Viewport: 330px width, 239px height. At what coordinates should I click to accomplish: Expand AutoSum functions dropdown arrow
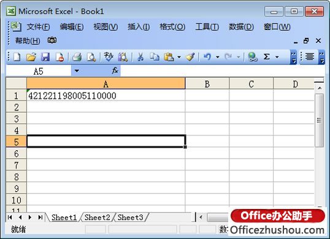277,57
